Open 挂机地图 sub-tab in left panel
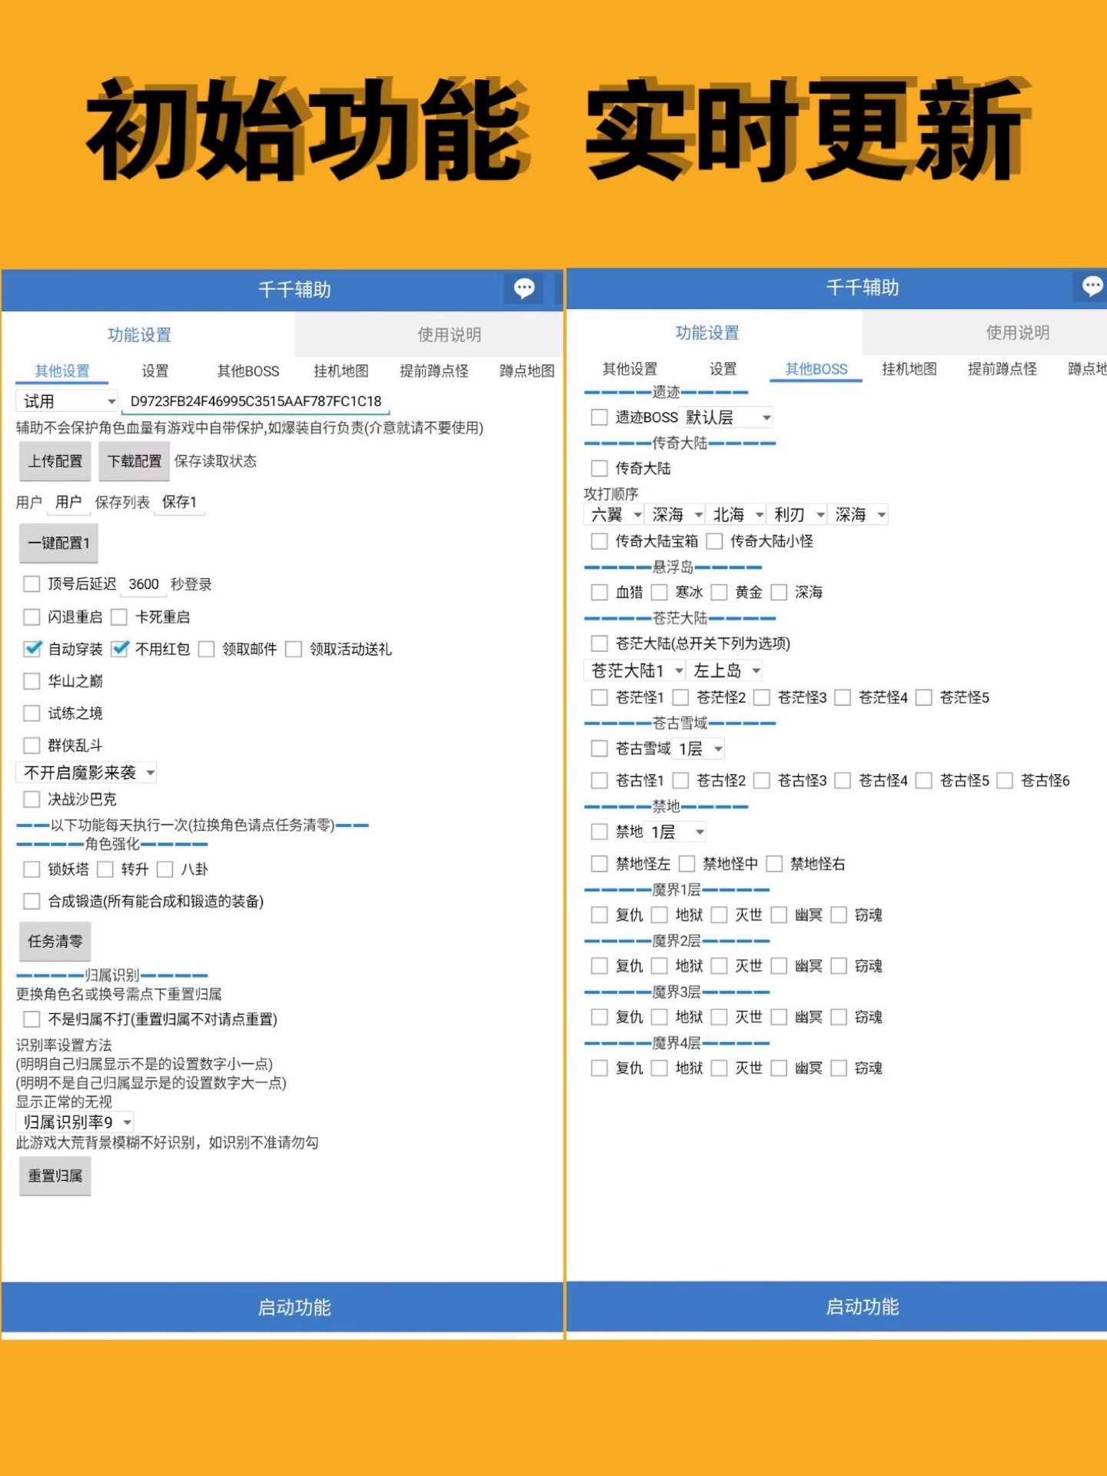The height and width of the screenshot is (1476, 1107). tap(341, 371)
